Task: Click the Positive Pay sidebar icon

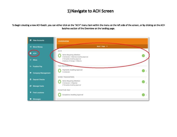Action: coord(31,66)
